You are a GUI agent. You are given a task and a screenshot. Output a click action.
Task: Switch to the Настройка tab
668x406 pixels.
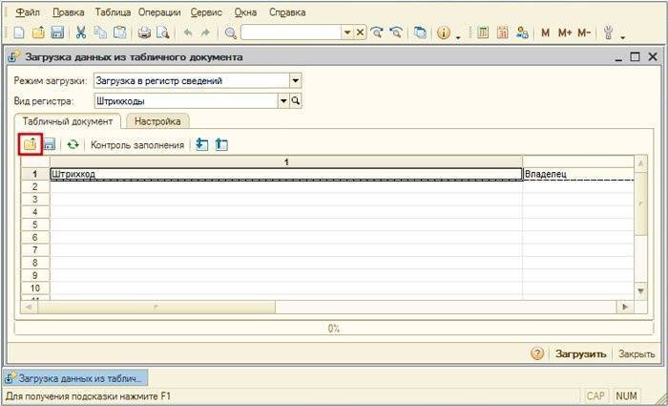pyautogui.click(x=157, y=121)
